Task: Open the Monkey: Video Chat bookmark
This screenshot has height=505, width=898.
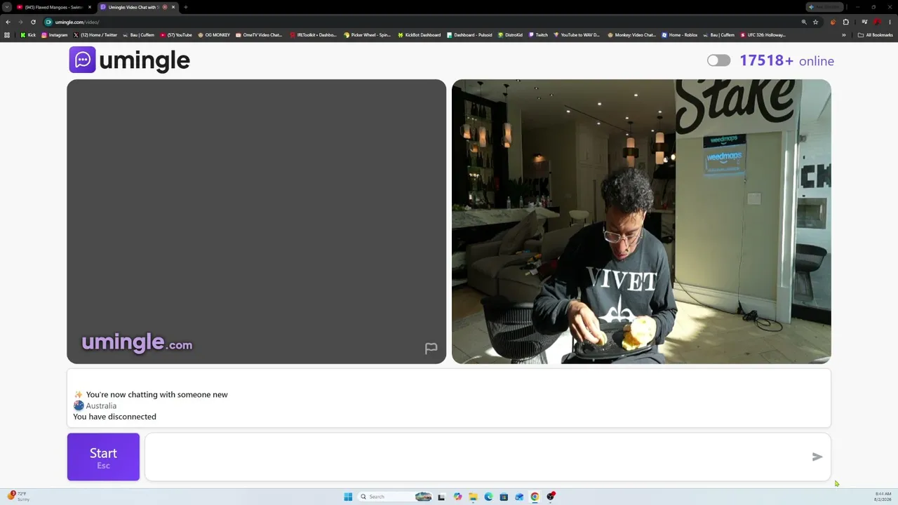Action: (x=631, y=35)
